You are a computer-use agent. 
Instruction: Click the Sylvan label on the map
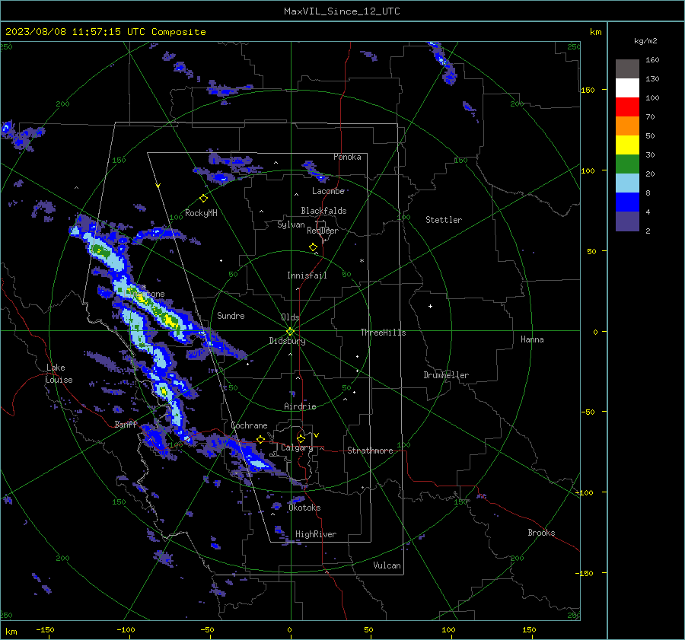click(x=291, y=224)
